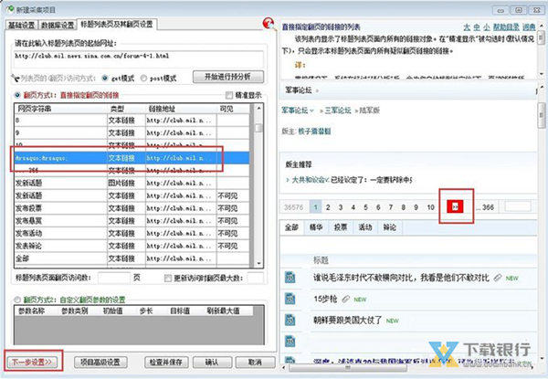Click the attachment paperclip icon next to 15步枪

[x=345, y=299]
